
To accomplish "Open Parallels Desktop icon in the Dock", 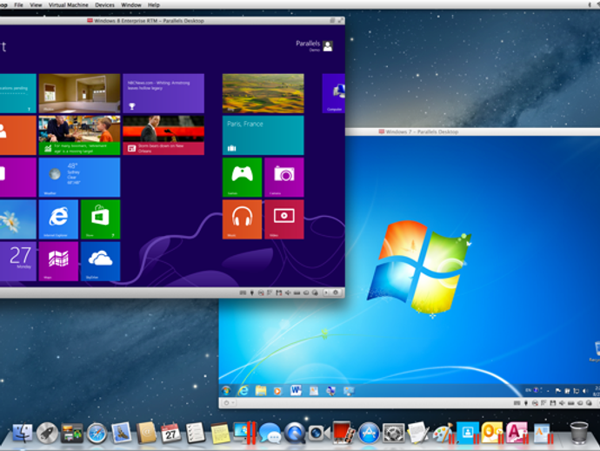I will point(245,433).
